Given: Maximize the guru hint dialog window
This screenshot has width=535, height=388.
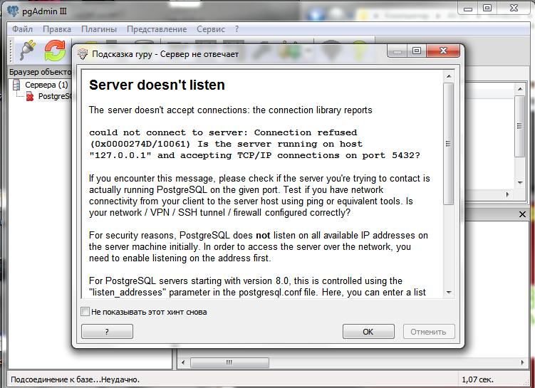Looking at the screenshot, I should pyautogui.click(x=417, y=51).
